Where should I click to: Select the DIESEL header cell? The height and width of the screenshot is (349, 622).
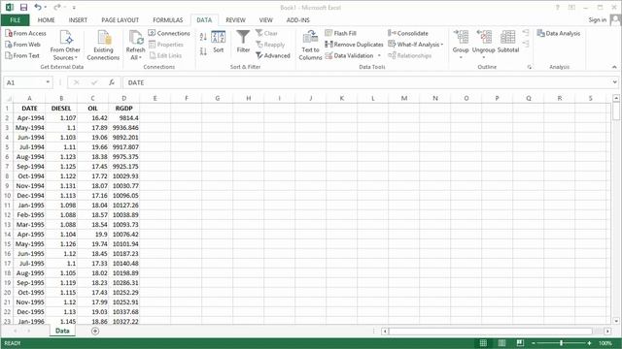(61, 108)
